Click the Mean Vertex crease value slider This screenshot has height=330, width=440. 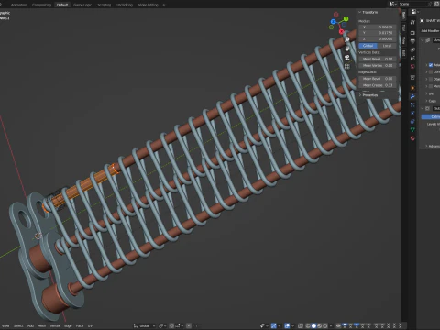click(x=378, y=66)
